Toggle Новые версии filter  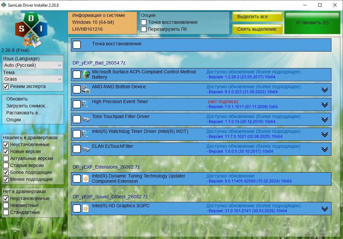coord(6,151)
